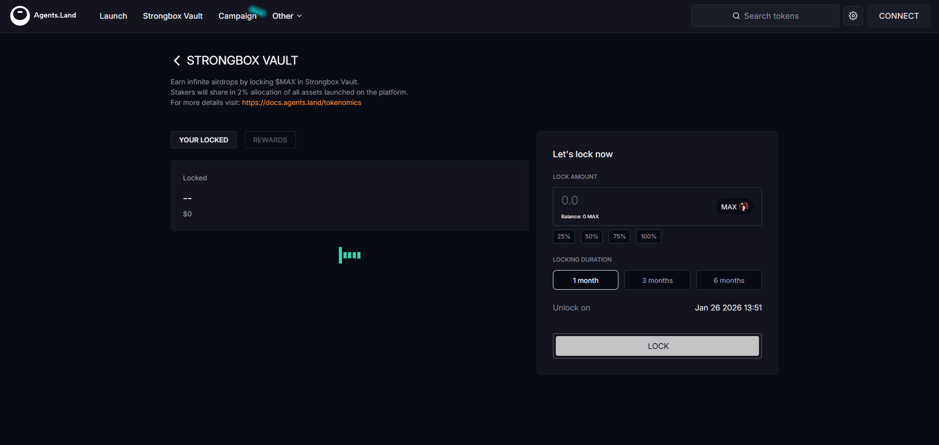Set lock amount to 100%

(x=648, y=237)
